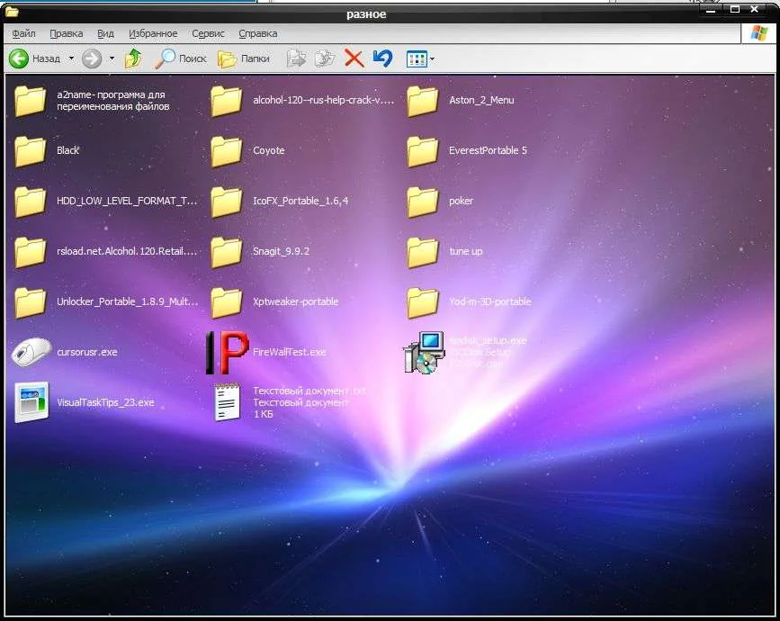Open the Избранное menu

[x=153, y=33]
